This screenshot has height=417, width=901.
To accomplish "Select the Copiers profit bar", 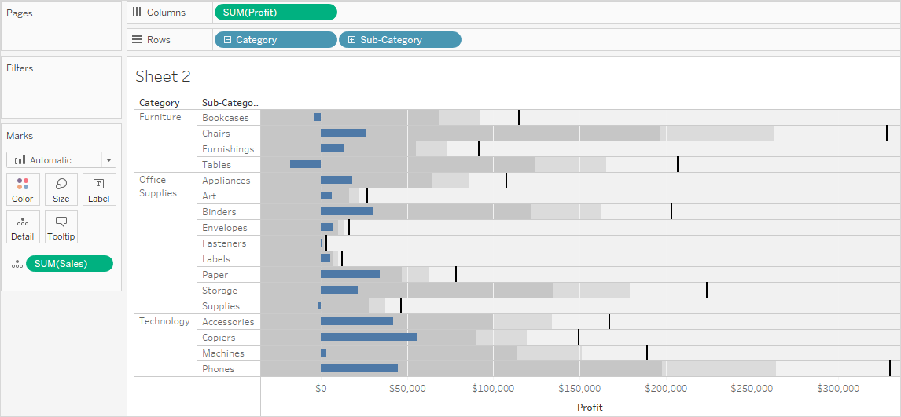I will (x=368, y=337).
